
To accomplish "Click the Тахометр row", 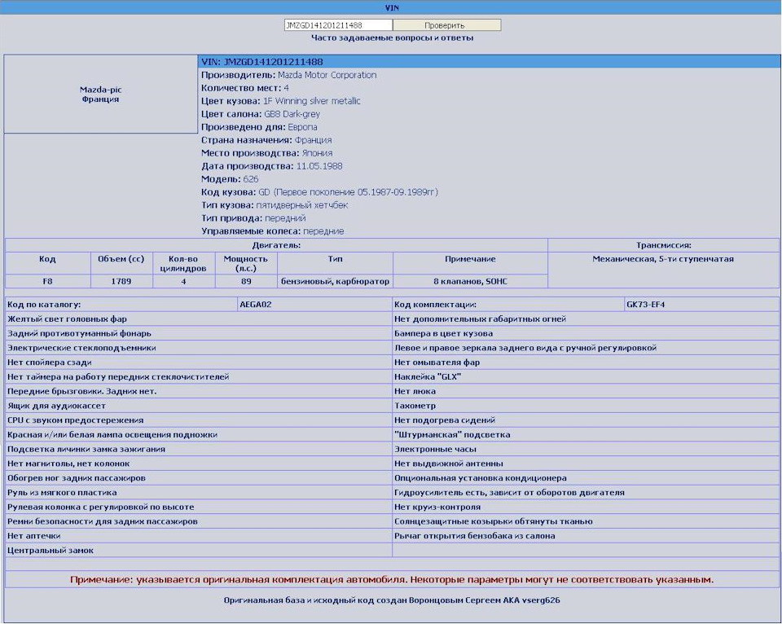I will 586,406.
